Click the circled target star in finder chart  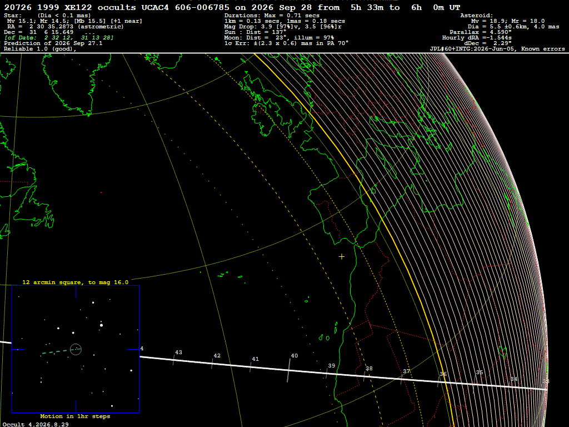pos(76,349)
